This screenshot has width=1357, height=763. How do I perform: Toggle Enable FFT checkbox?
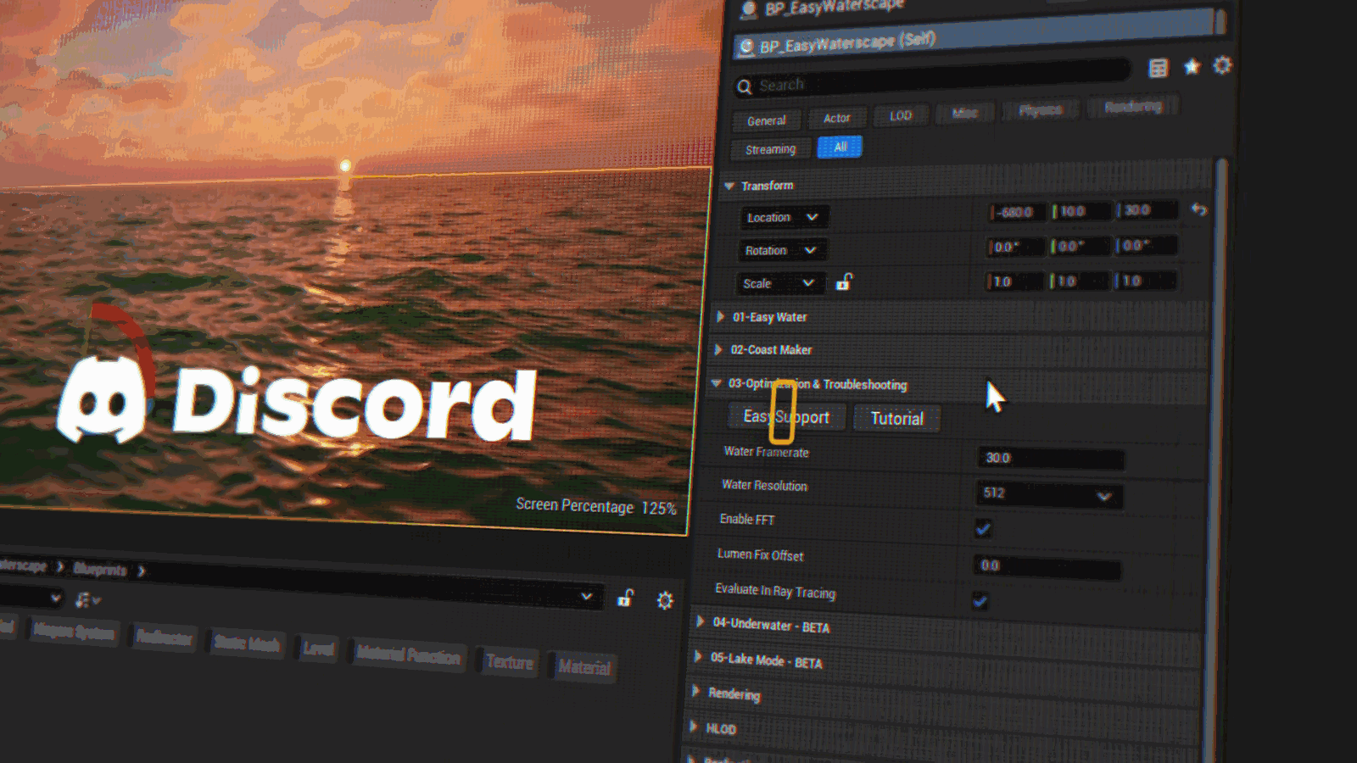tap(983, 529)
